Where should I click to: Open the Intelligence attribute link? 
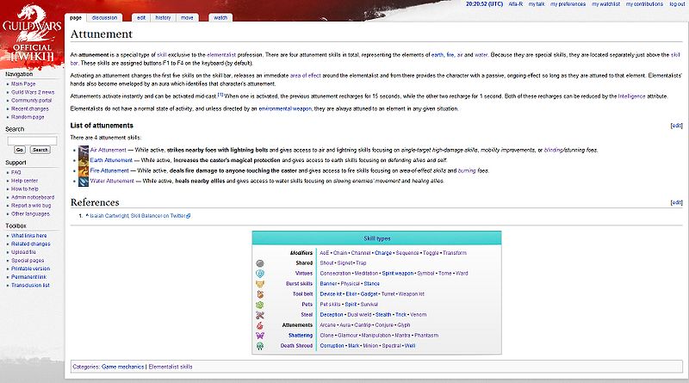coord(631,96)
